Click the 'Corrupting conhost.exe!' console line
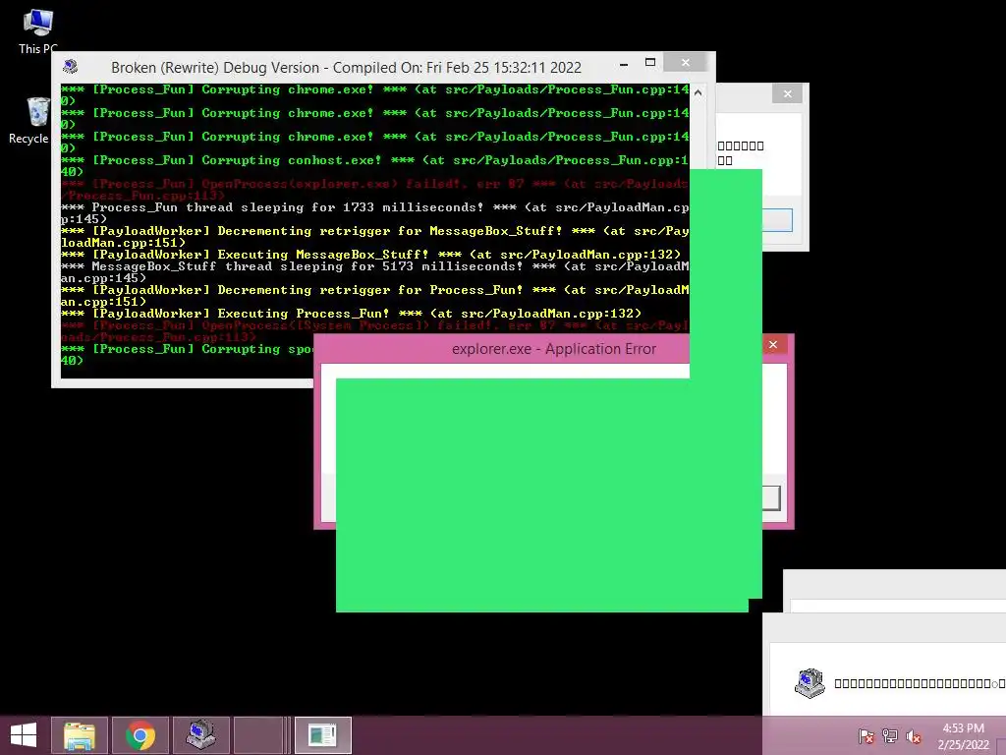Screen dimensions: 1006x755 pos(374,165)
